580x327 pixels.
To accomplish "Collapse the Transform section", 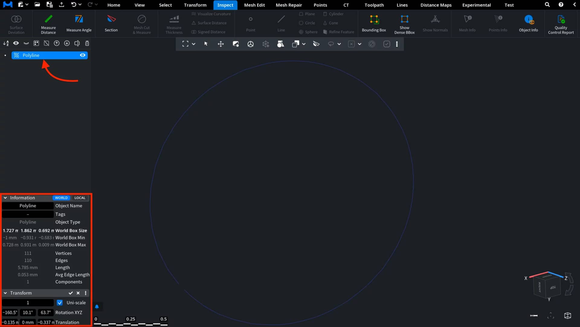I will pos(5,293).
